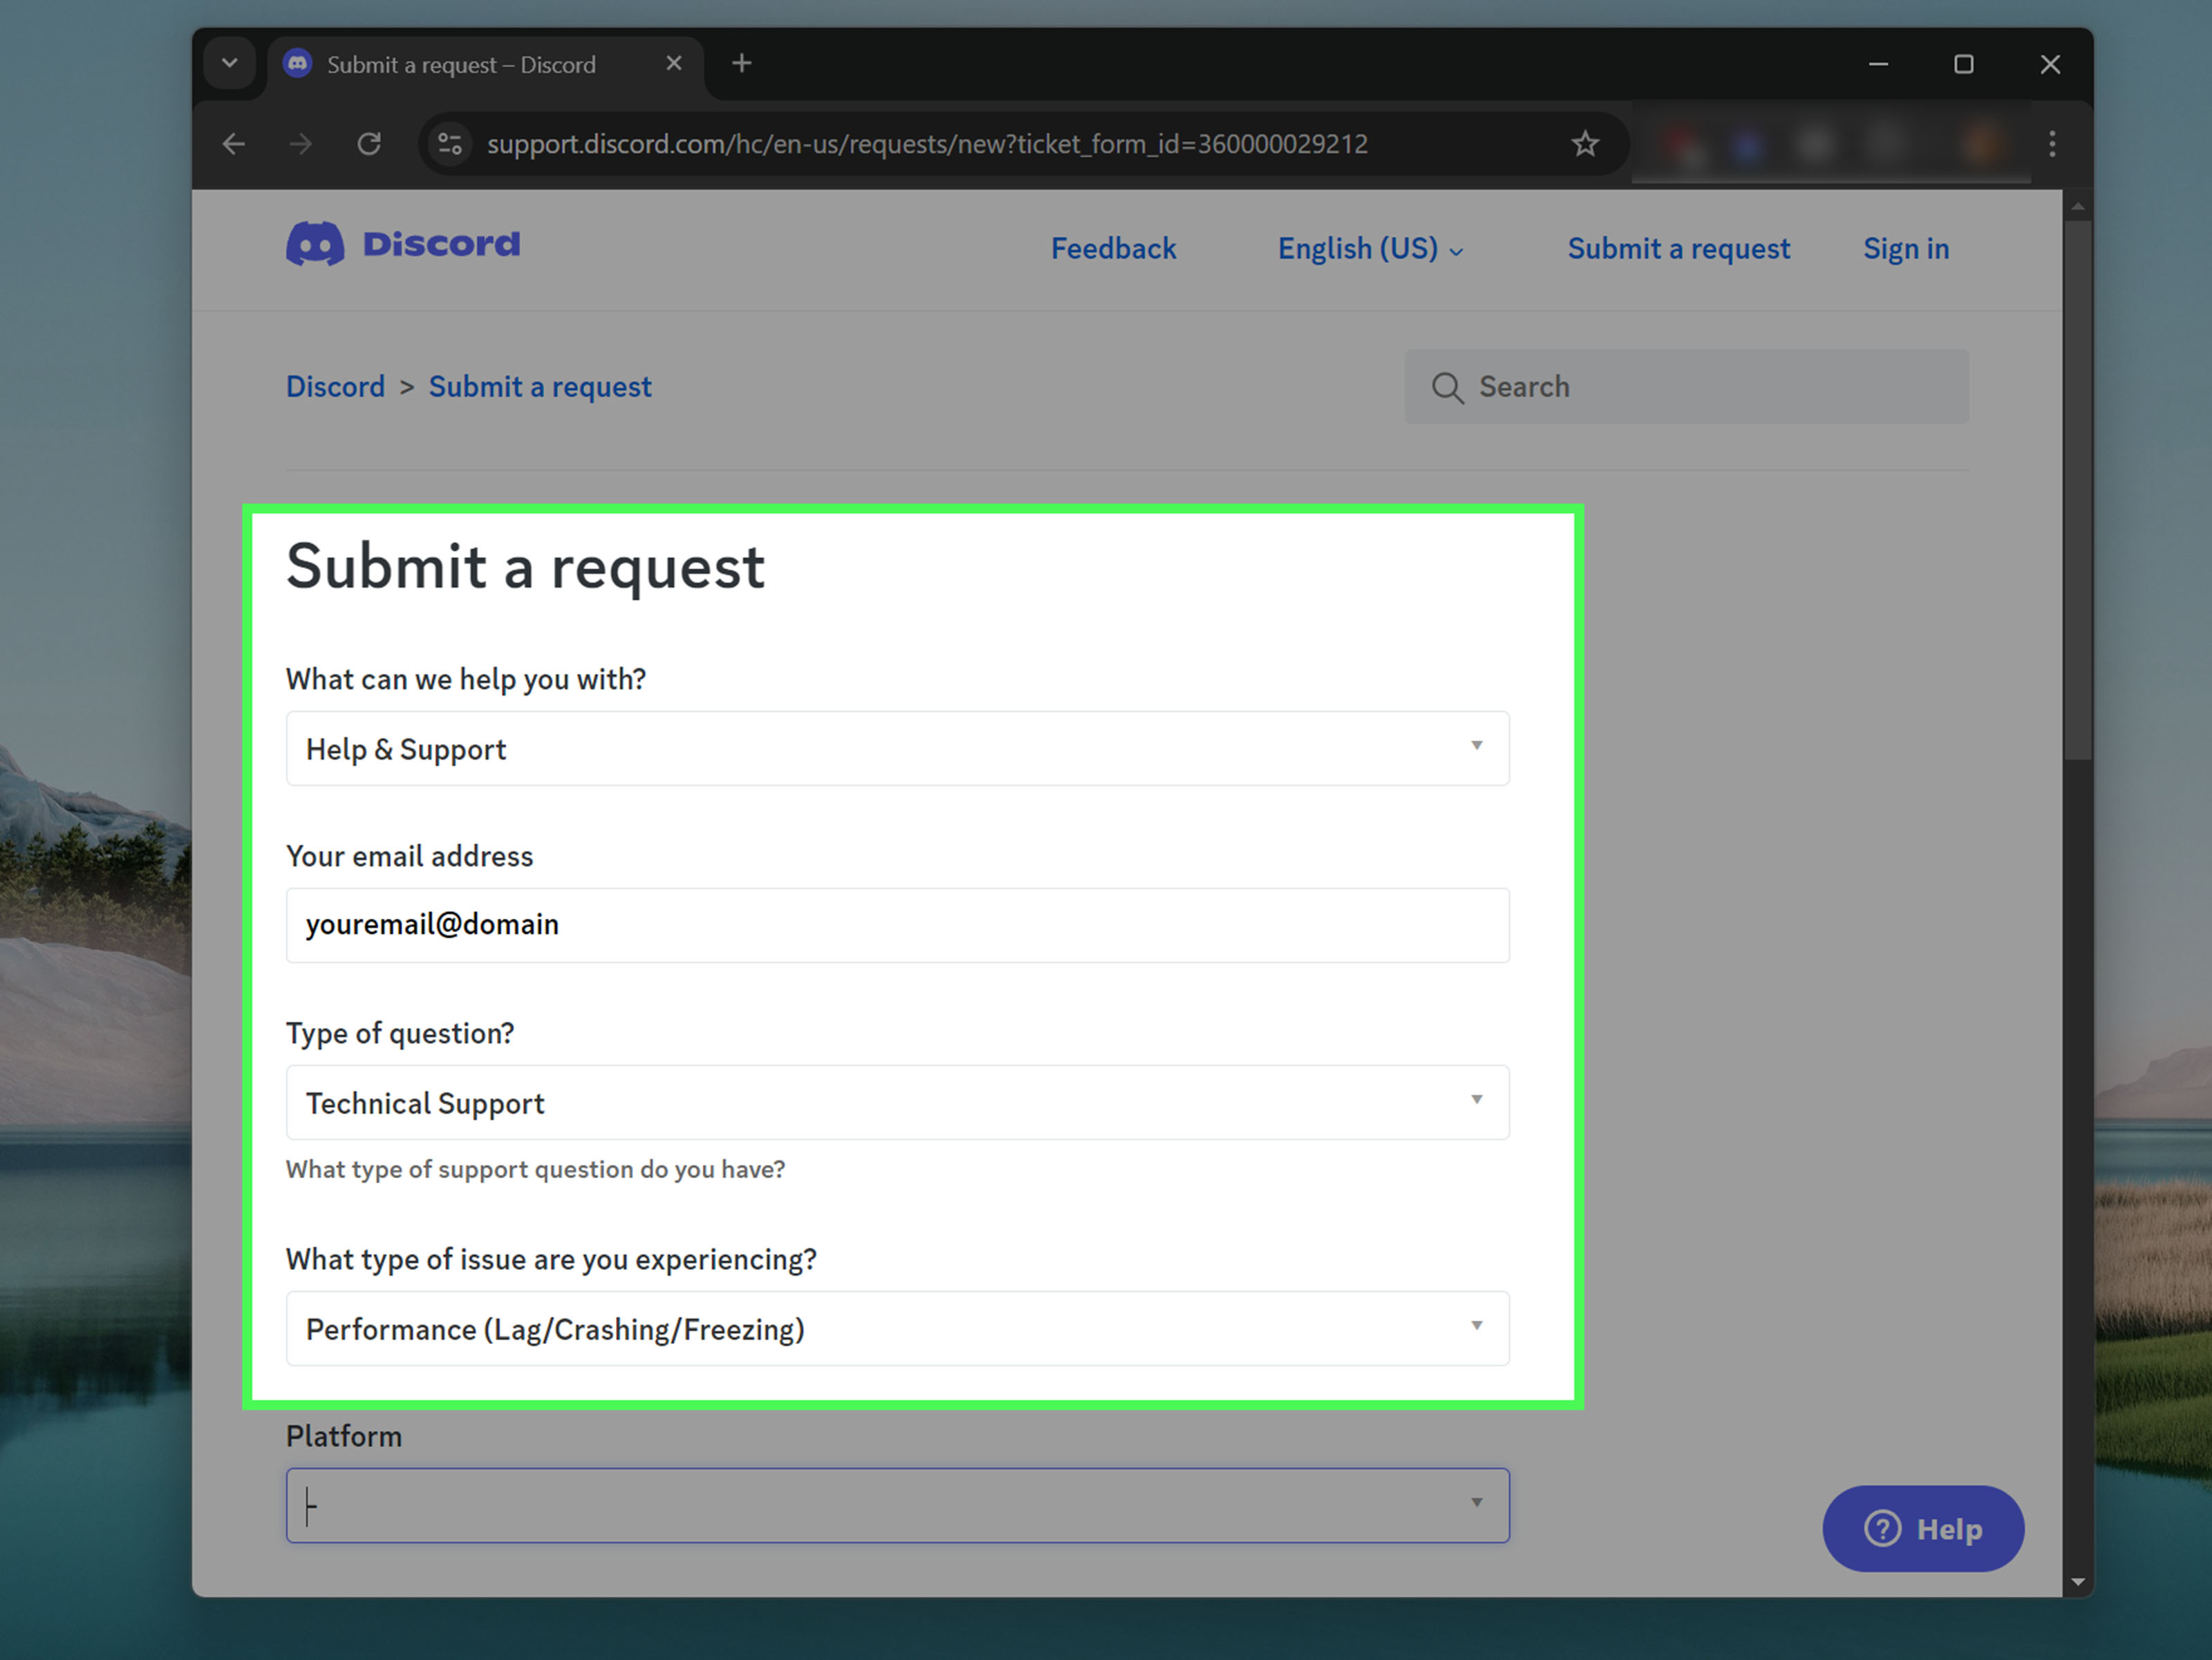
Task: Open the 'What can we help you with?' dropdown
Action: (x=897, y=749)
